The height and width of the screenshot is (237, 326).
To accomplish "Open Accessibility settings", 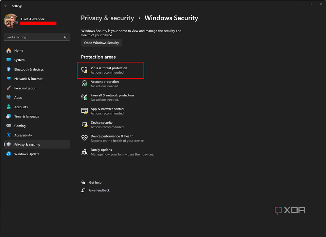I will click(37, 135).
